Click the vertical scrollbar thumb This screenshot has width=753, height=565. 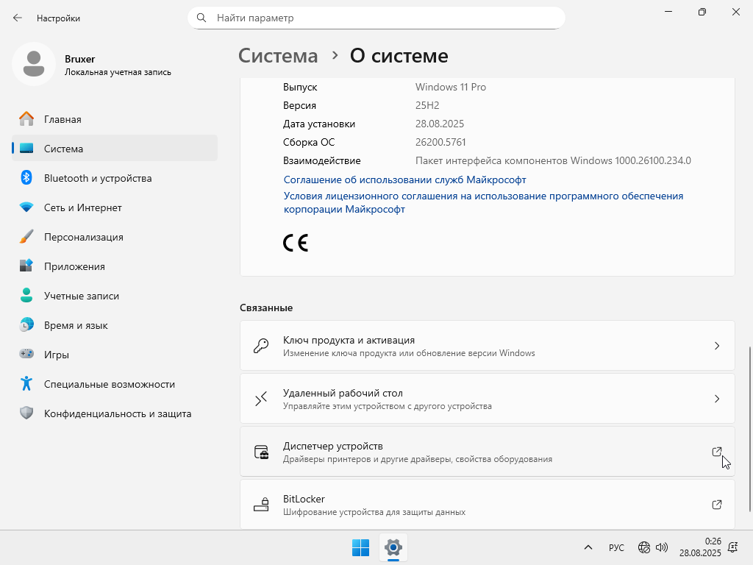[749, 427]
